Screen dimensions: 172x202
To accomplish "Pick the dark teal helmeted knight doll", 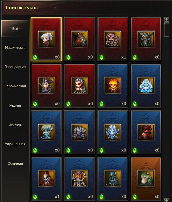I will tap(113, 179).
